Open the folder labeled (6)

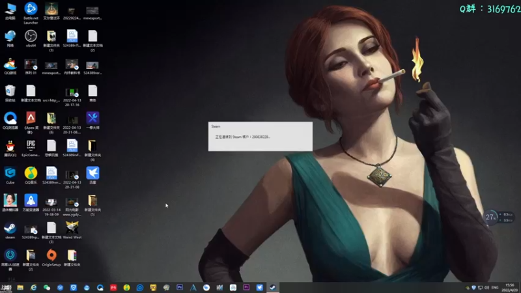[x=51, y=122]
